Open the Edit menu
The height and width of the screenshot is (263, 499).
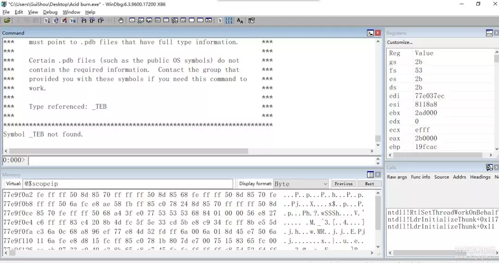(19, 12)
